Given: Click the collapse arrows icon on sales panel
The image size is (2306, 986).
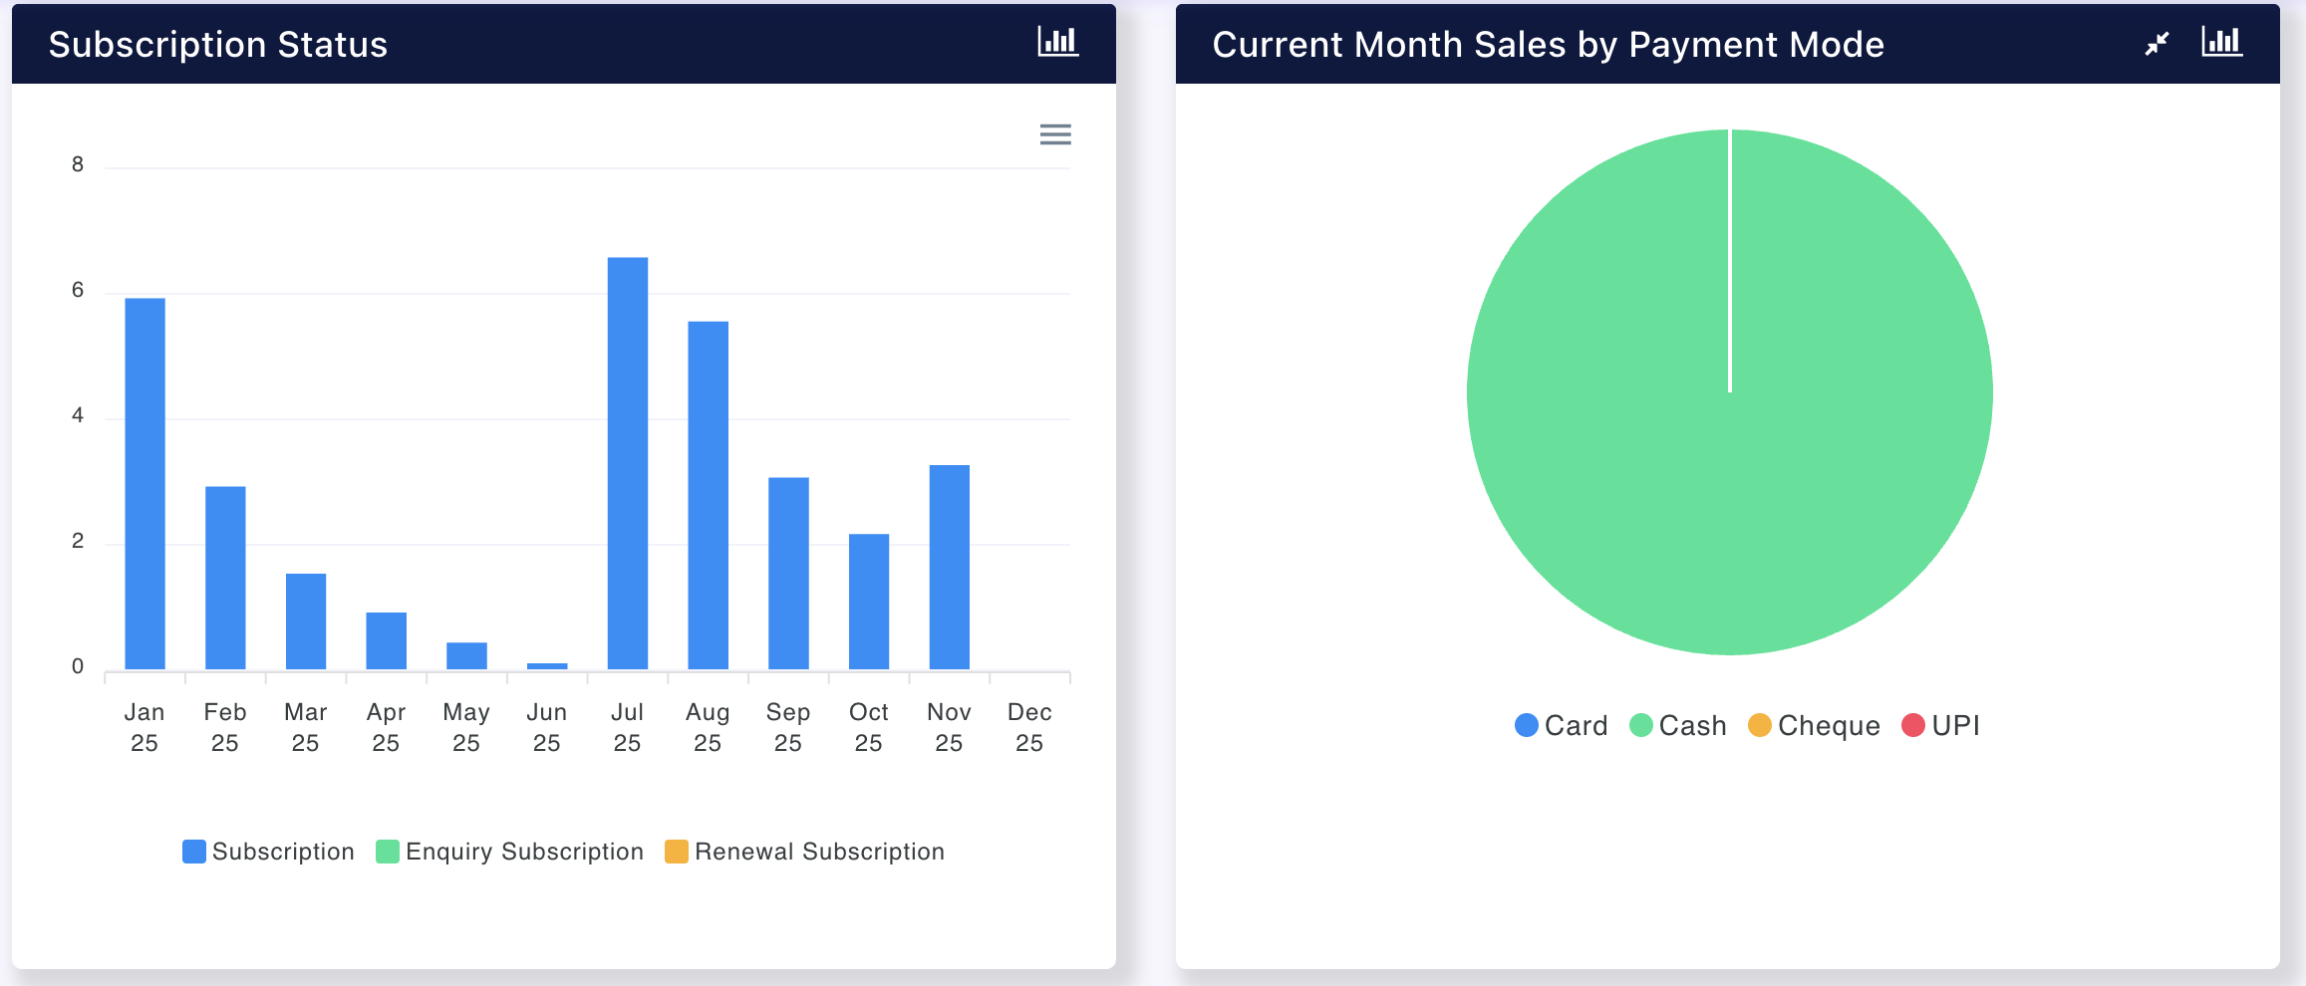Looking at the screenshot, I should 2157,44.
